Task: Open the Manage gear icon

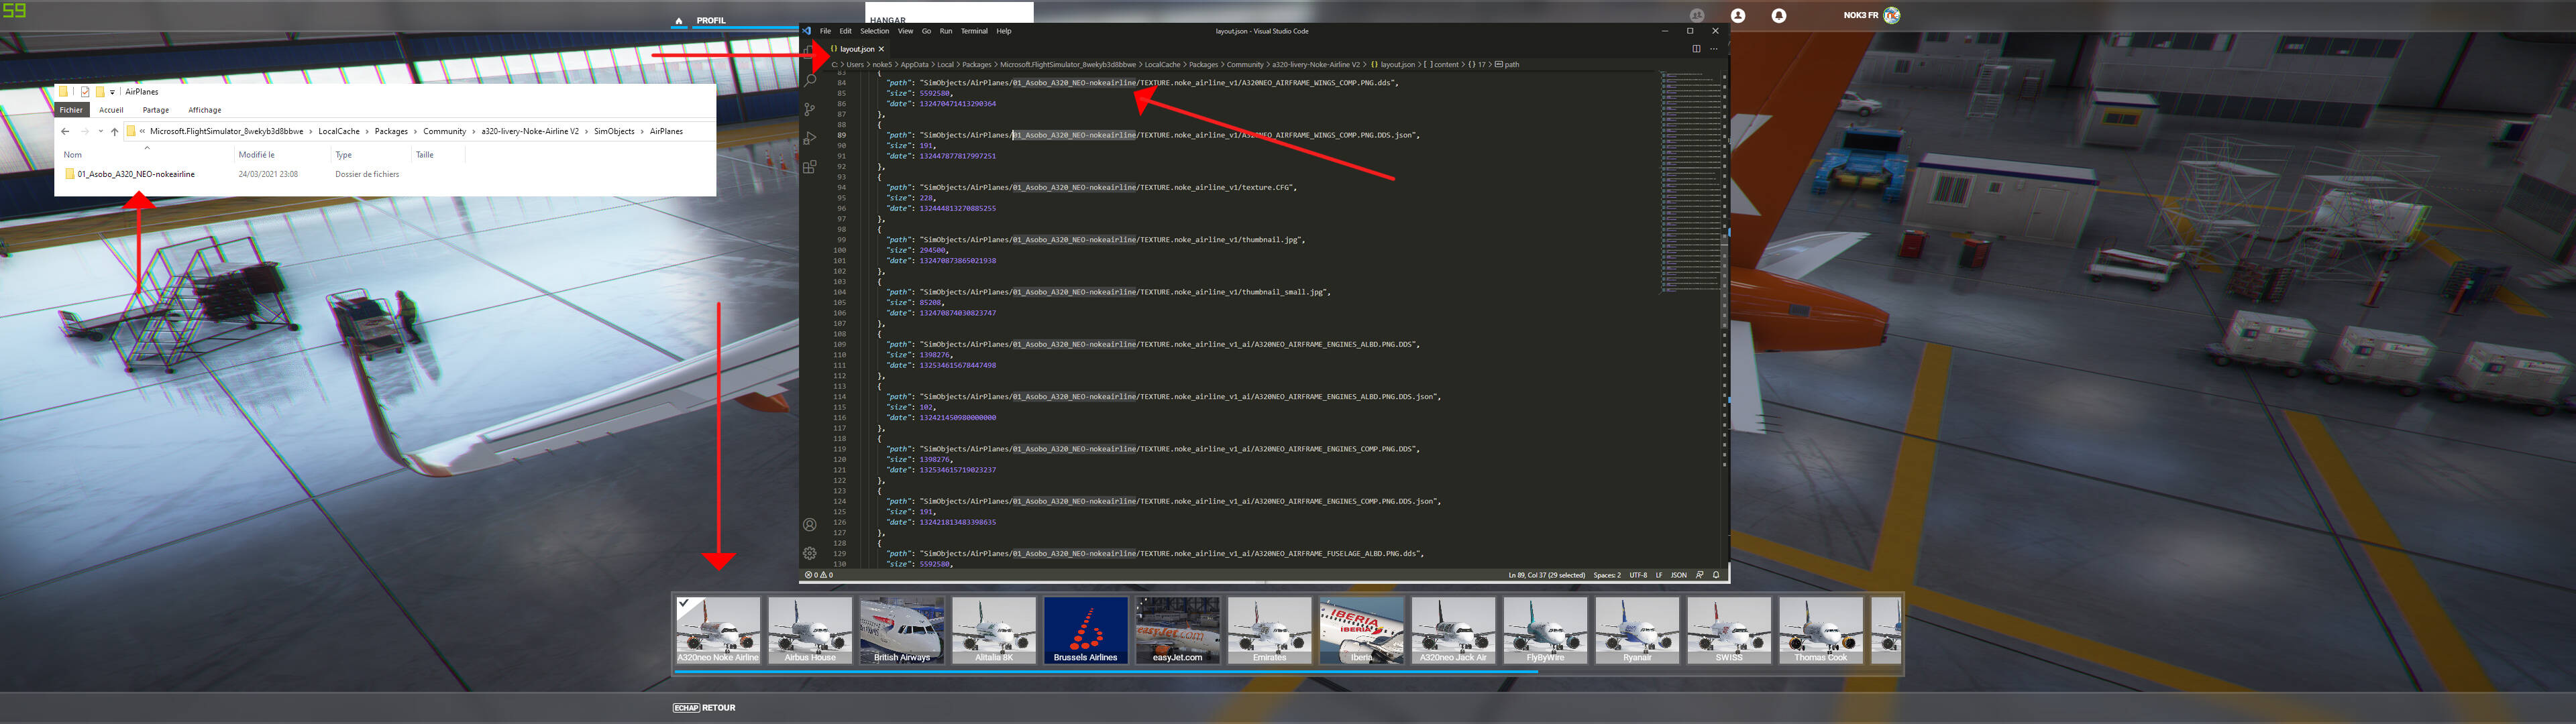Action: [x=809, y=553]
